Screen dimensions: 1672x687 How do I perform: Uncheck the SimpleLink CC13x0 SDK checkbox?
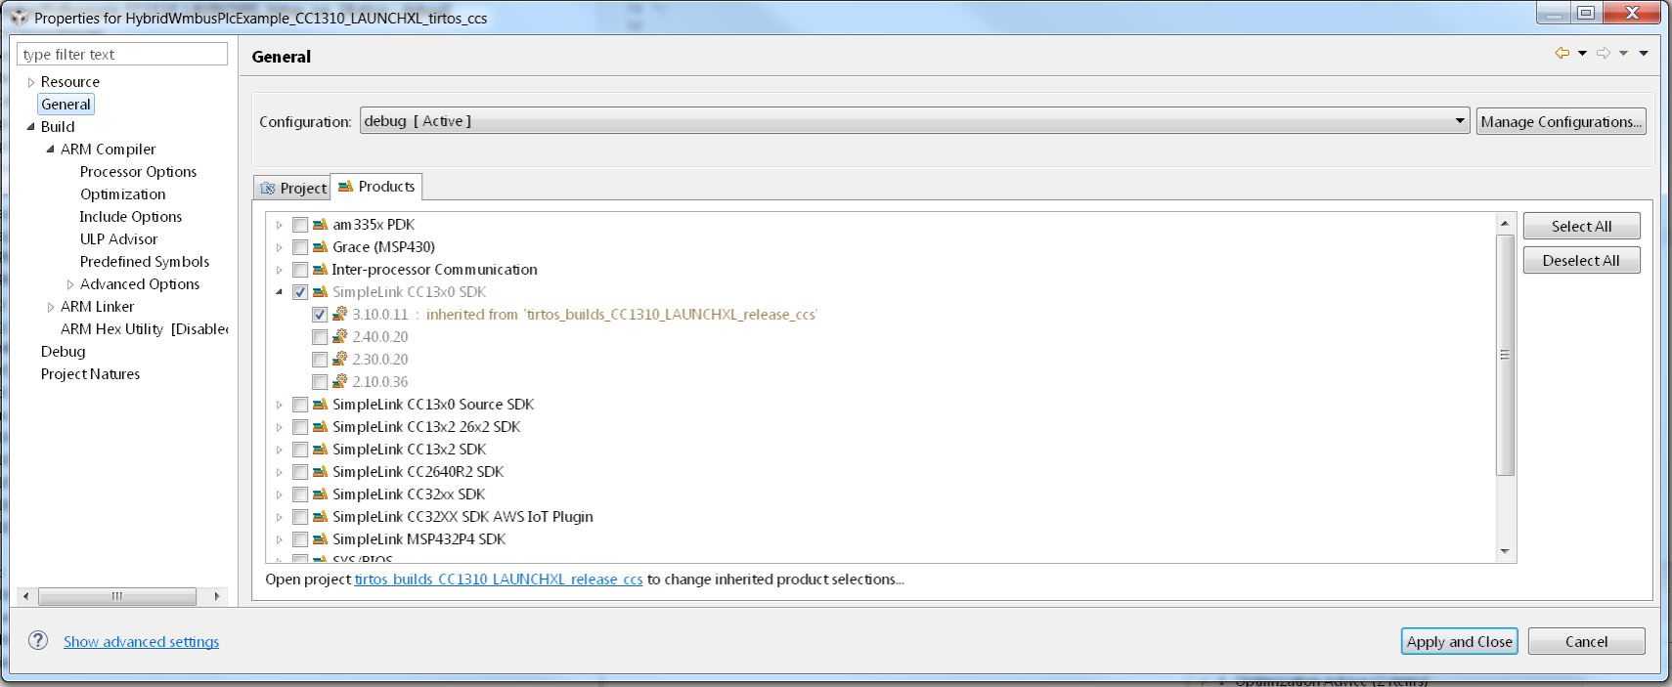click(300, 292)
